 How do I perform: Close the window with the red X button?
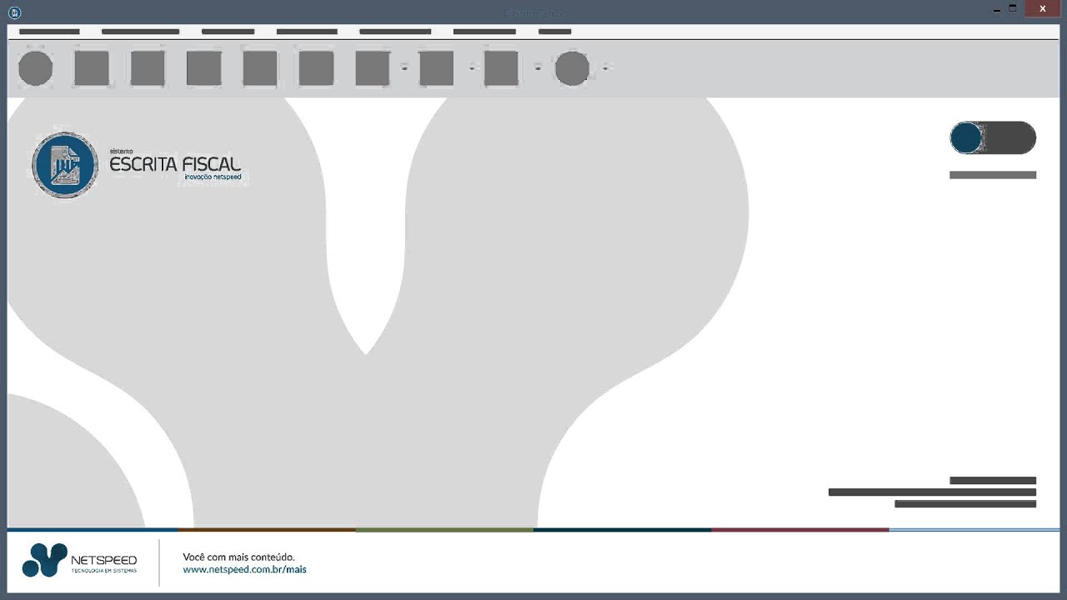1043,8
